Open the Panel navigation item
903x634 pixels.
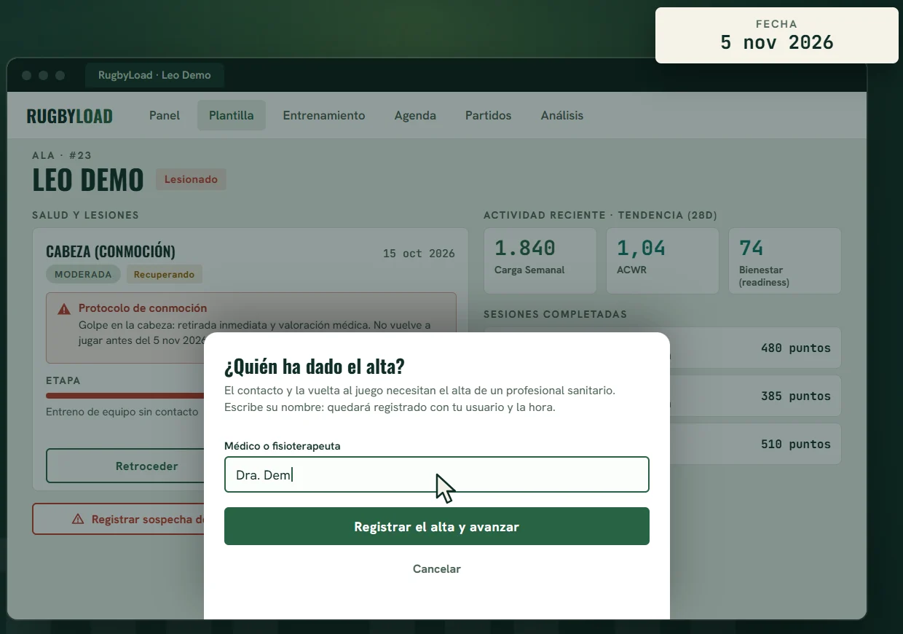click(x=165, y=115)
